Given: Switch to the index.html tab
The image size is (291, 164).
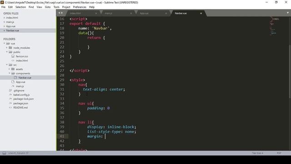Looking at the screenshot, I should click(x=83, y=13).
